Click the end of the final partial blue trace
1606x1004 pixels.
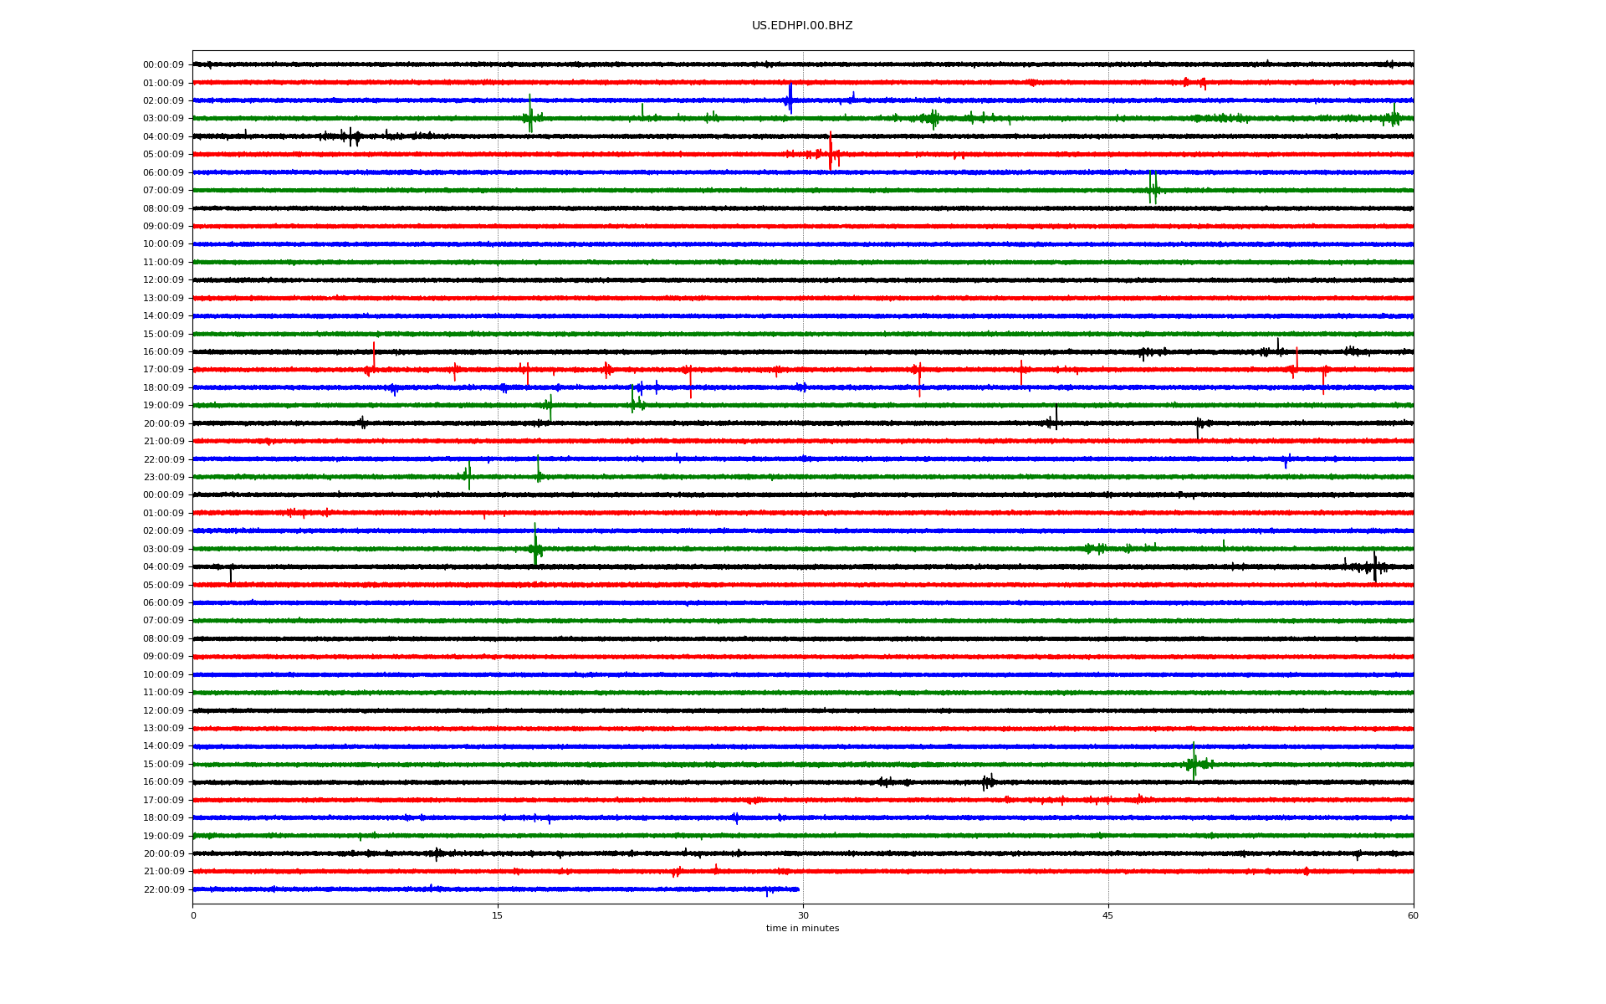point(798,889)
